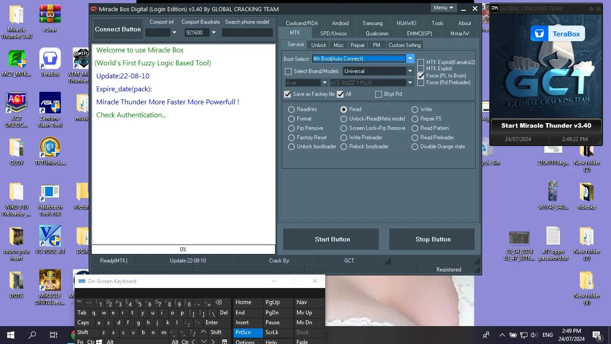Open the Menu dropdown in title bar
Image resolution: width=611 pixels, height=344 pixels.
[x=443, y=8]
